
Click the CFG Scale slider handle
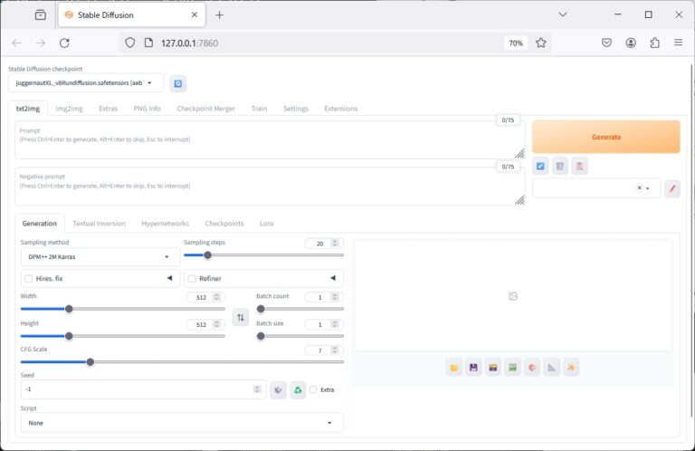tap(90, 362)
